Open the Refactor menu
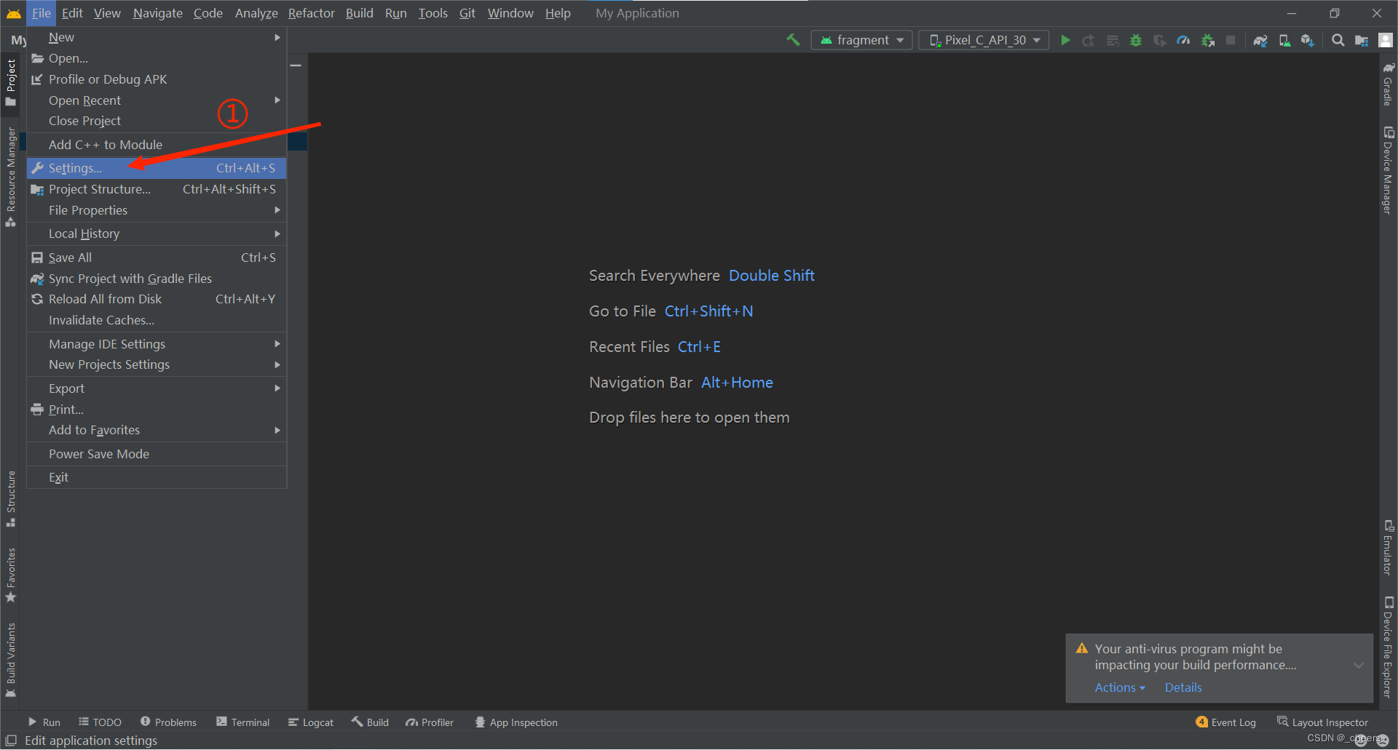The height and width of the screenshot is (750, 1398). coord(311,13)
